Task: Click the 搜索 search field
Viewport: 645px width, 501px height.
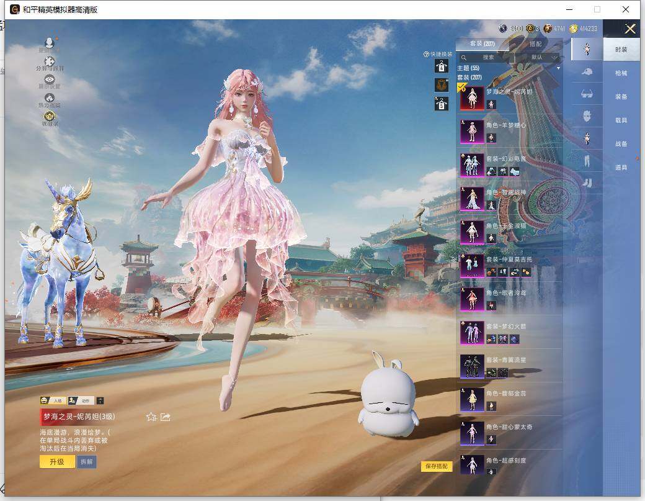Action: (488, 57)
